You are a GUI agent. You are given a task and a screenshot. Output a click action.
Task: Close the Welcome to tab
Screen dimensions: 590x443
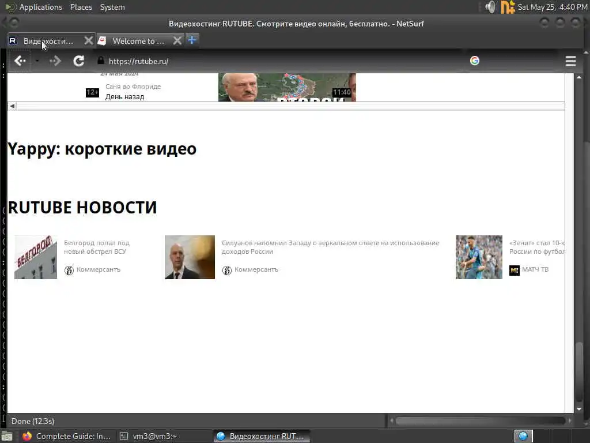[177, 40]
